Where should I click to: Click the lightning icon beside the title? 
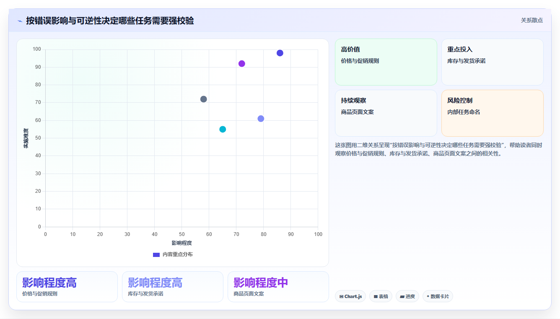tap(20, 21)
